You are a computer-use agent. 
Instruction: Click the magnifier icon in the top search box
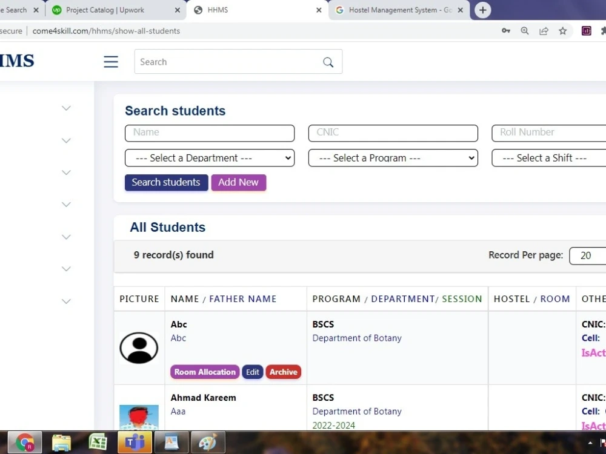click(328, 62)
